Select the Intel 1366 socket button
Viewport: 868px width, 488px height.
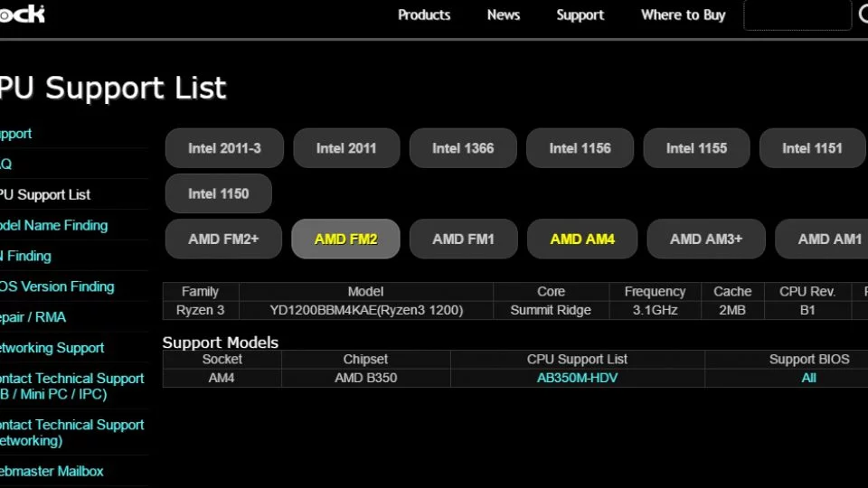click(x=463, y=148)
